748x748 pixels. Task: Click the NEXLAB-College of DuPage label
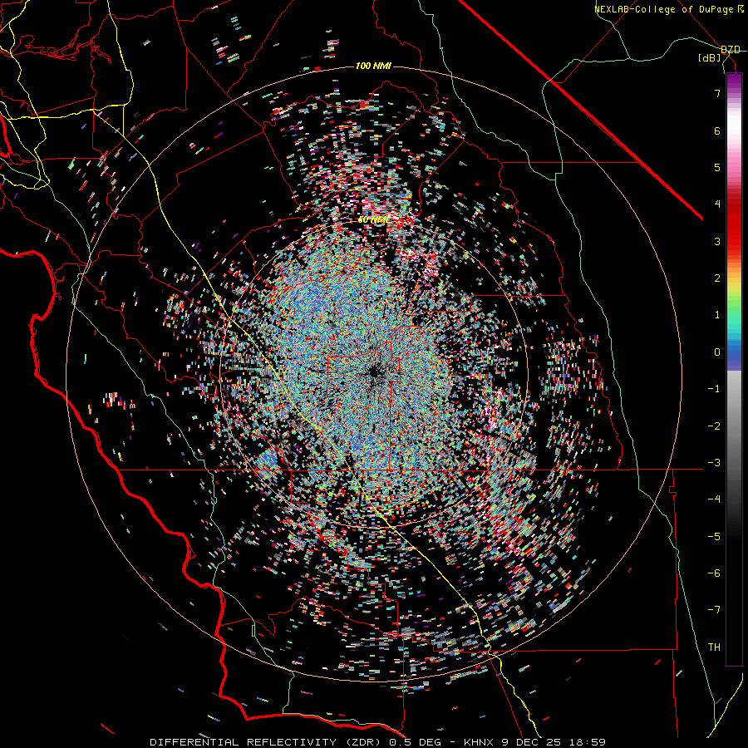coord(663,9)
